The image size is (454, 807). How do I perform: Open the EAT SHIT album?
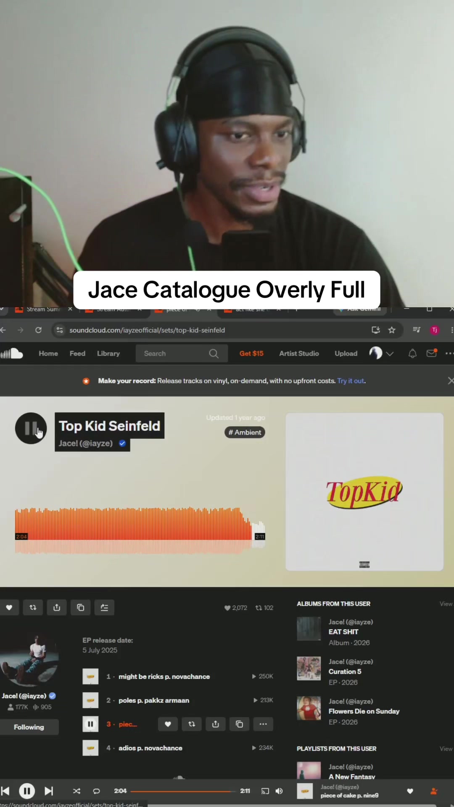click(343, 632)
